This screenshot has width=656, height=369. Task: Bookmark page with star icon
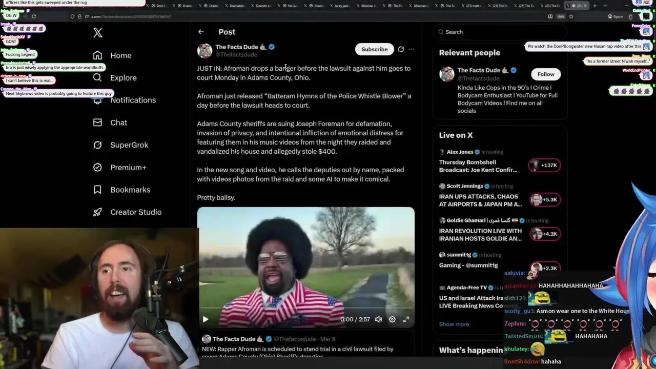click(x=571, y=16)
